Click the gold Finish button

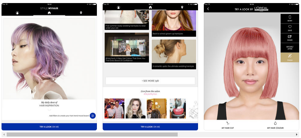point(290,57)
